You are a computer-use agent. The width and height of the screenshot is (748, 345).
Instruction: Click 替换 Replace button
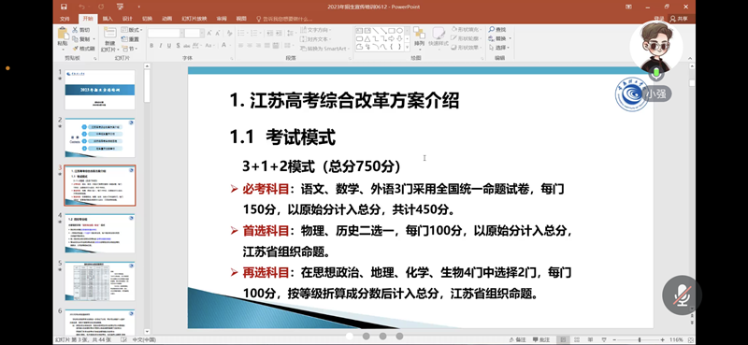[x=499, y=38]
